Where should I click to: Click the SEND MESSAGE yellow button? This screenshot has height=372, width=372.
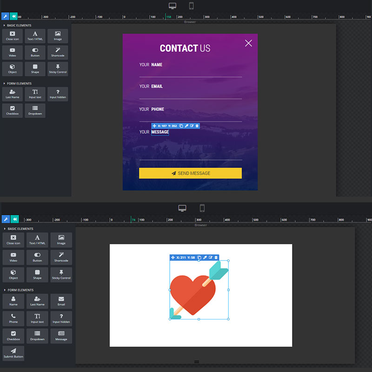tap(190, 173)
